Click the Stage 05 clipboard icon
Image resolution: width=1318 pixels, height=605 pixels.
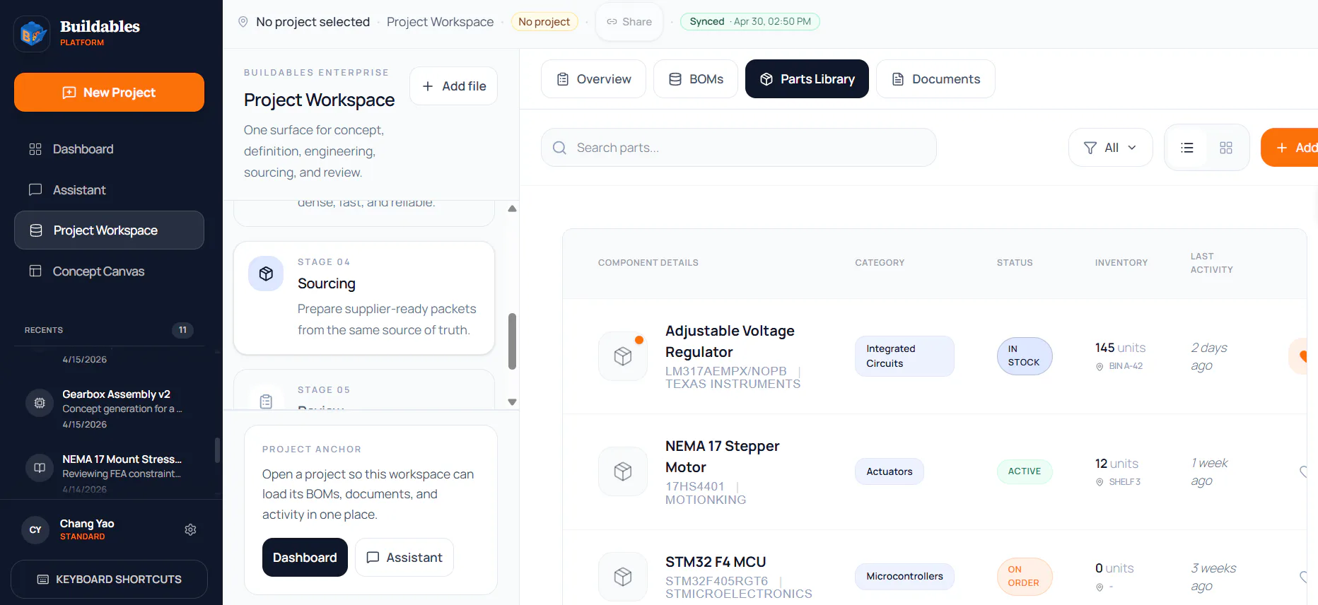point(266,401)
